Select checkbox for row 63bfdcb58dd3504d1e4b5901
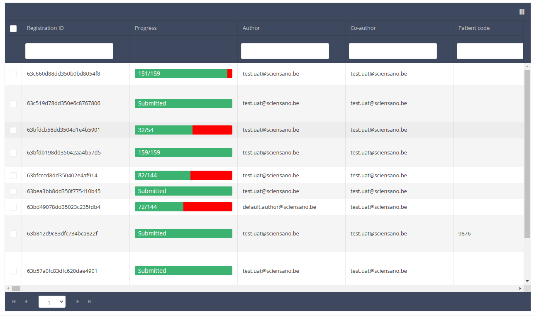 pos(13,130)
